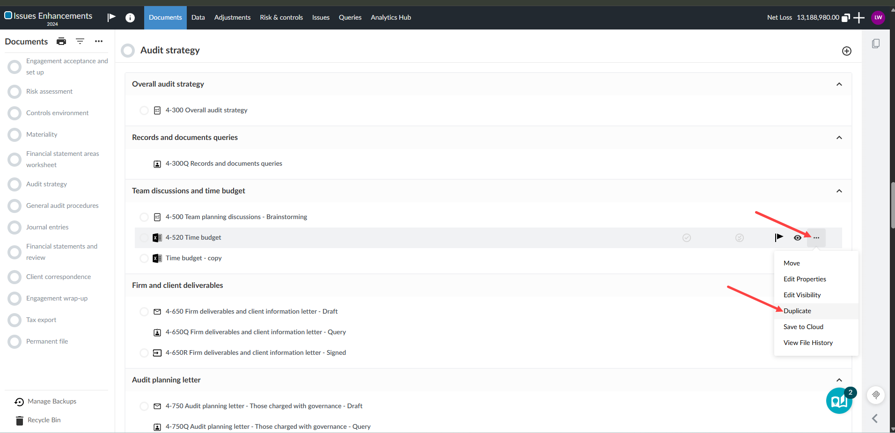This screenshot has height=433, width=895.
Task: Collapse the Overall audit strategy section
Action: click(839, 84)
